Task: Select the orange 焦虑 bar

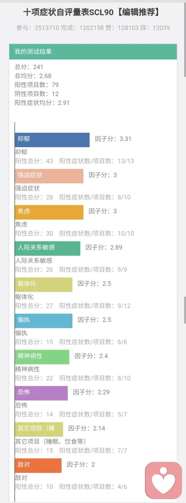Action: pos(49,212)
